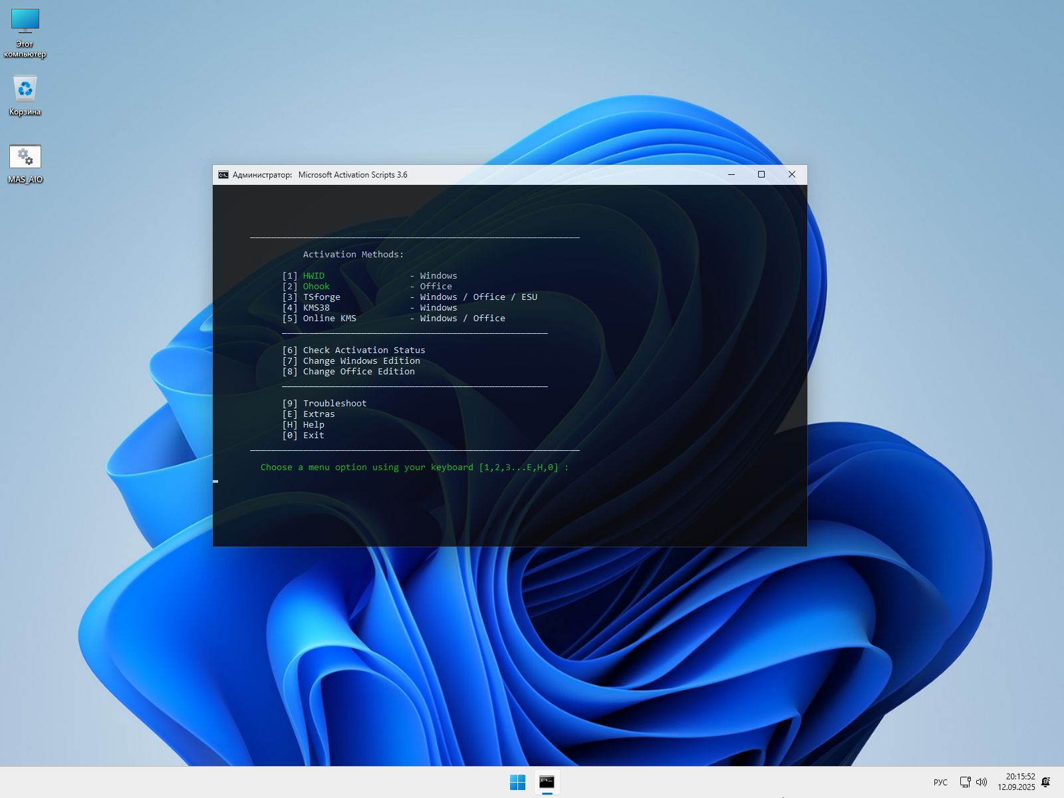This screenshot has height=798, width=1064.
Task: Click the '[E] Extras' line
Action: pos(309,414)
